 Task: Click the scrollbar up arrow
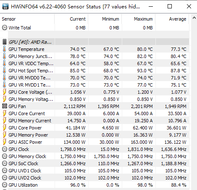pyautogui.click(x=194, y=18)
